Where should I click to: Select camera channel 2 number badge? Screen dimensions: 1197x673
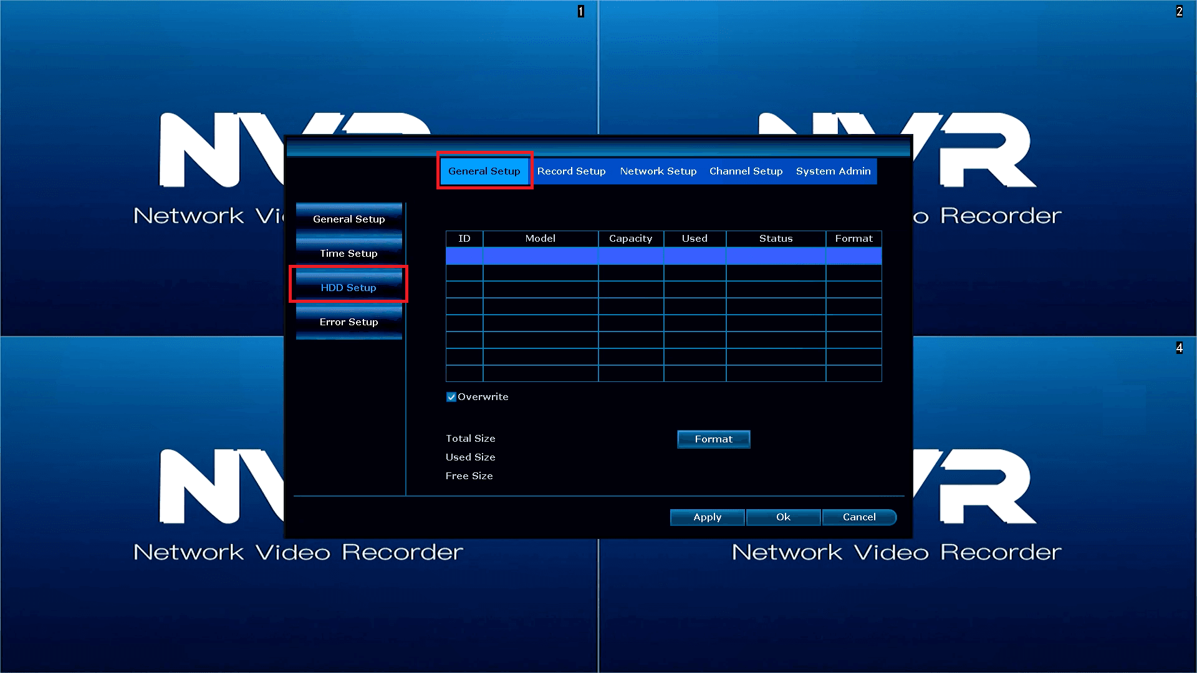click(x=1180, y=11)
